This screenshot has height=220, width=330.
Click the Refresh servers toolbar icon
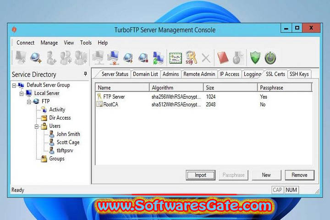pos(158,58)
